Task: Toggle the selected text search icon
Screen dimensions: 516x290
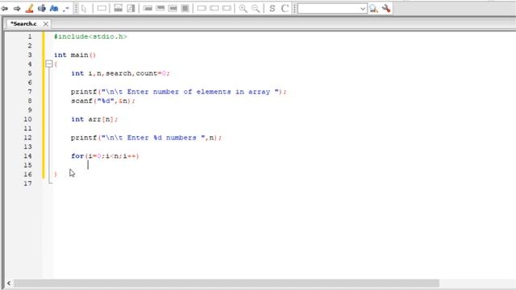Action: (42, 8)
